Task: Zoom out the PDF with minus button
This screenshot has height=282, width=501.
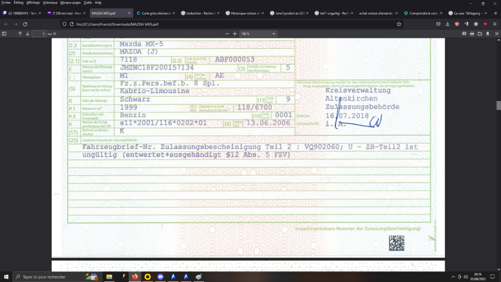Action: (x=227, y=34)
